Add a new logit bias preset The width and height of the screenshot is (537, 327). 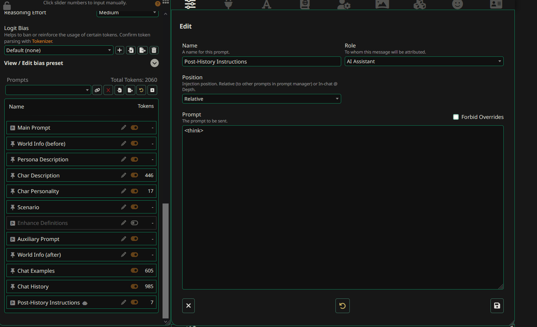pyautogui.click(x=120, y=50)
